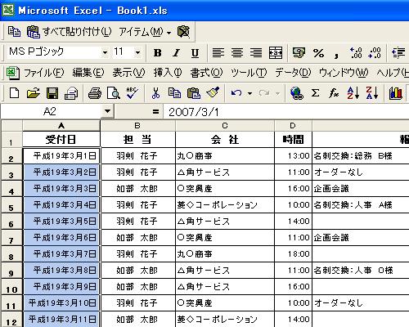Click the Format Painter brush icon

point(213,93)
